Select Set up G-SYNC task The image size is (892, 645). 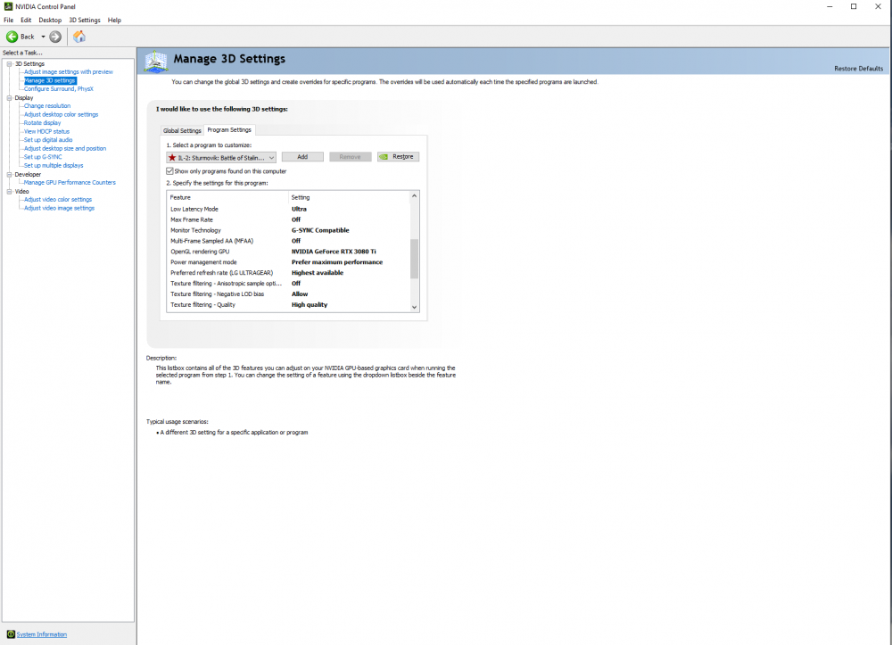[x=44, y=156]
